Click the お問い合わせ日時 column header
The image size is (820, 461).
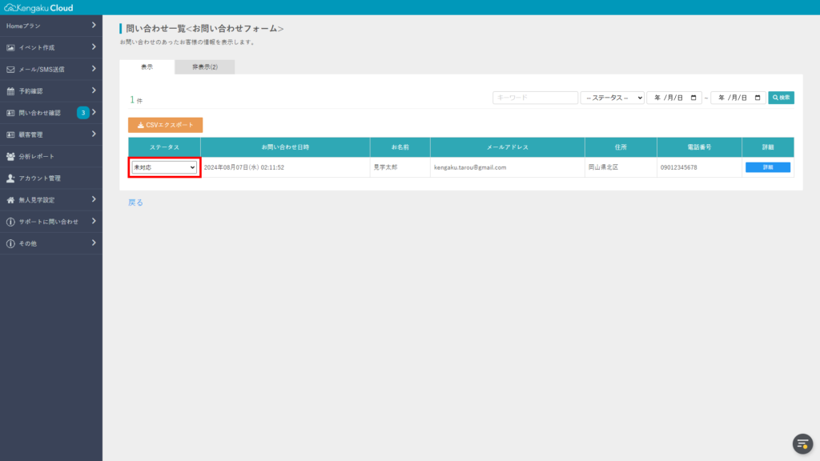286,147
